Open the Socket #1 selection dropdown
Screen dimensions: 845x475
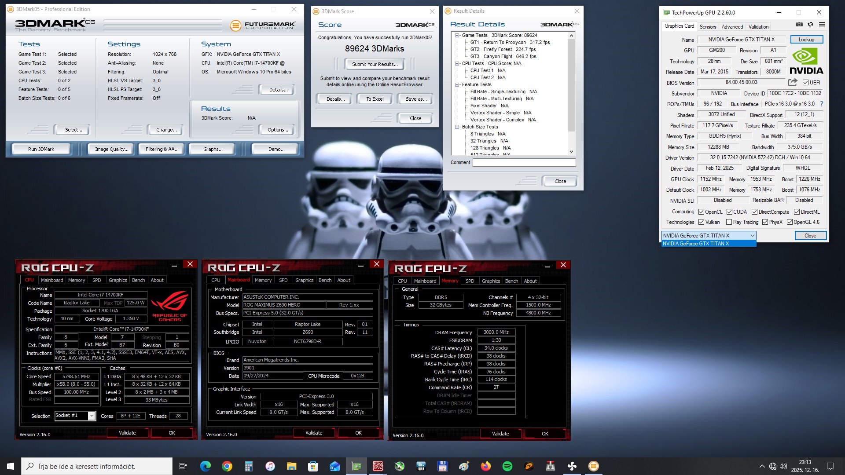tap(92, 416)
